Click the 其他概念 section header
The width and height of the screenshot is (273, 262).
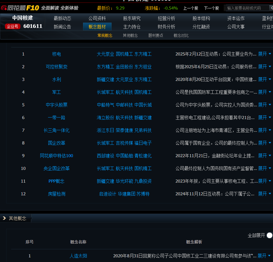click(x=17, y=218)
